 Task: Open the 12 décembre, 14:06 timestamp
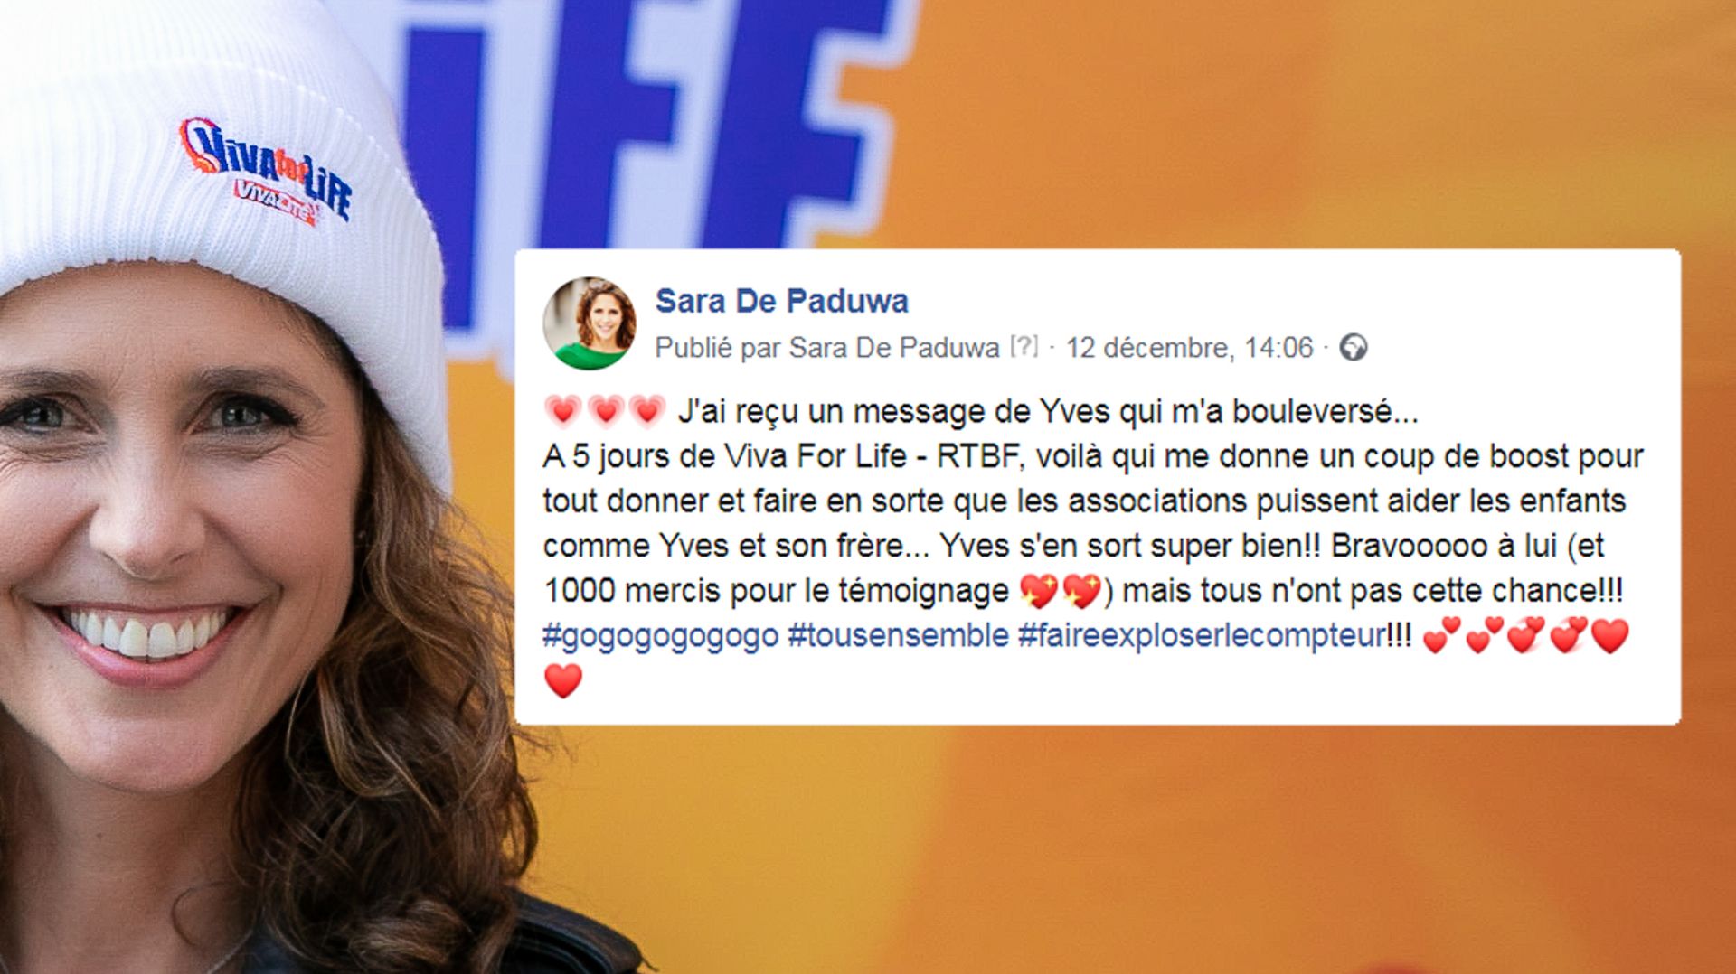click(1189, 347)
